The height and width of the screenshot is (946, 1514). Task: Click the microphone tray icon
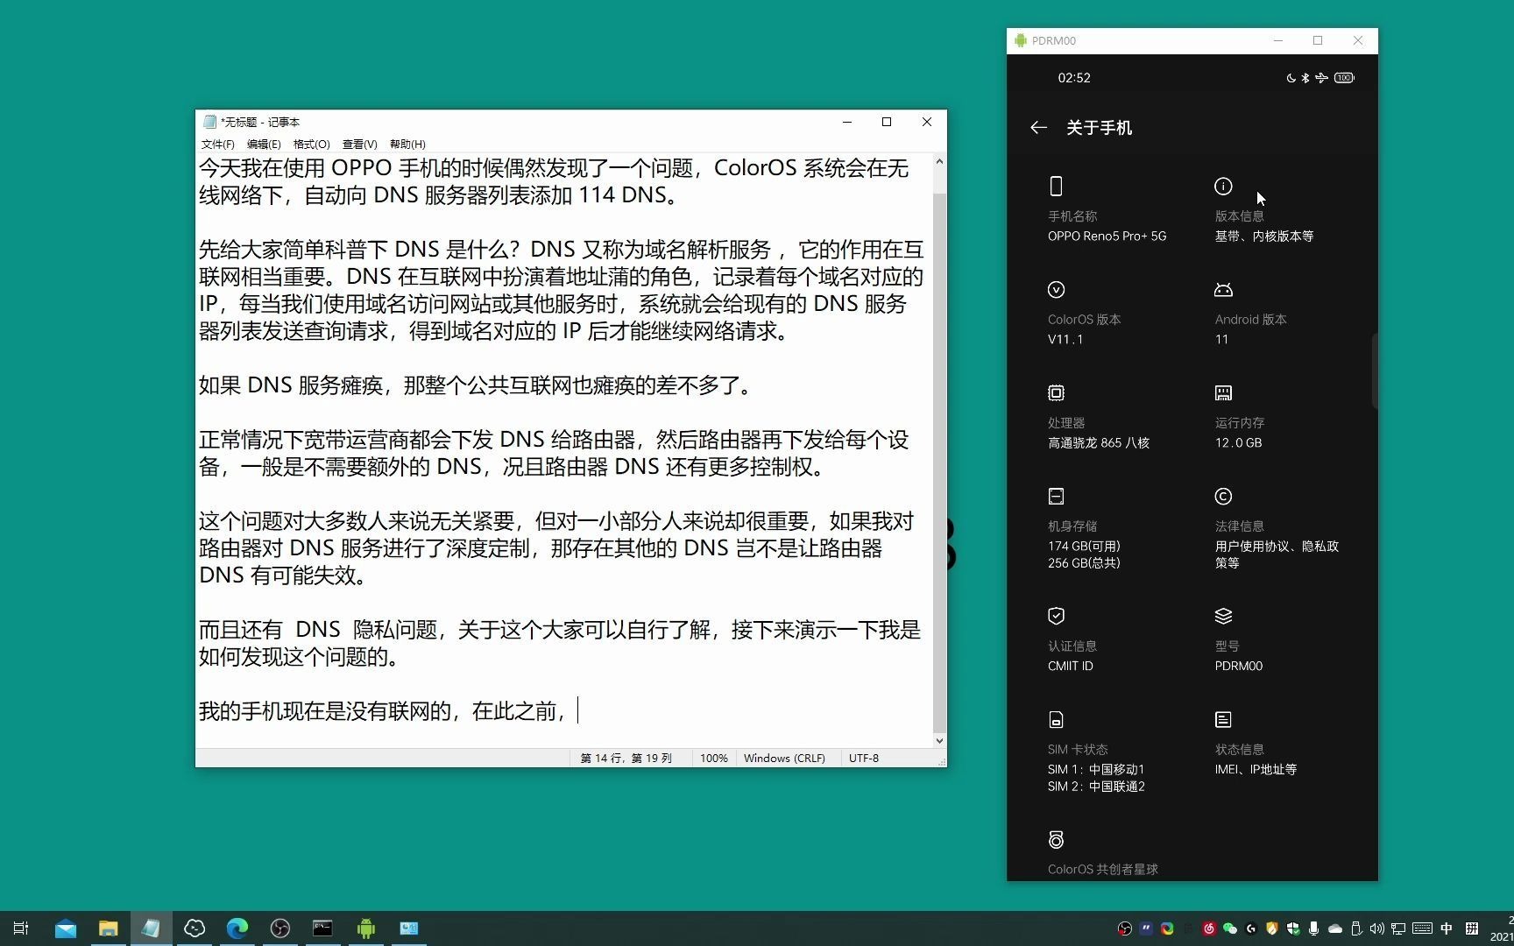click(x=1313, y=928)
